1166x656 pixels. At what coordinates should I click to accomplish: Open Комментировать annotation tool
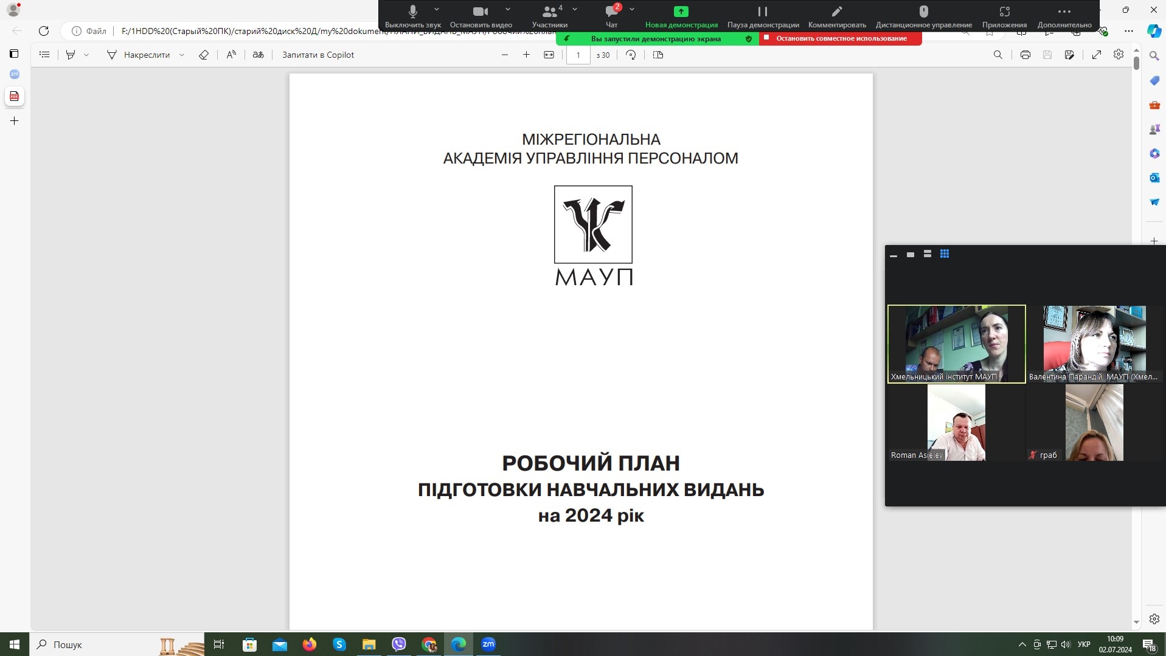[x=837, y=16]
